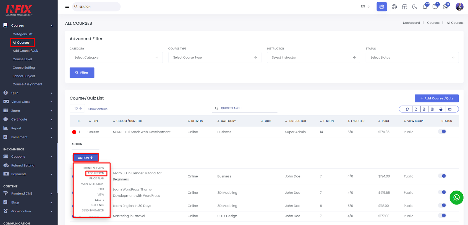This screenshot has height=225, width=468.
Task: Open the Select Course Type dropdown
Action: (x=215, y=57)
